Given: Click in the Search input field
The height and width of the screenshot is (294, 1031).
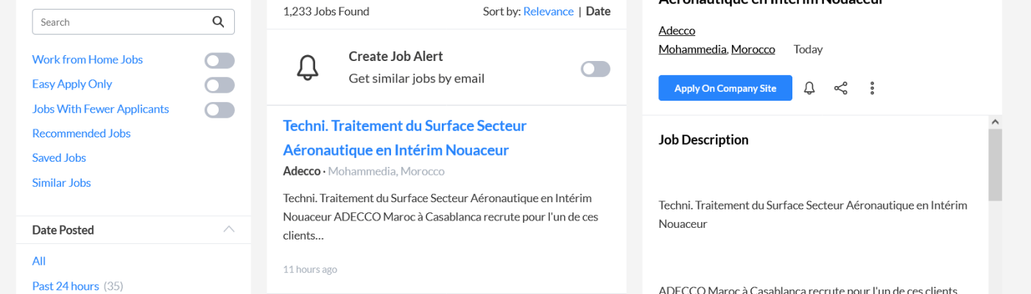Looking at the screenshot, I should tap(122, 22).
